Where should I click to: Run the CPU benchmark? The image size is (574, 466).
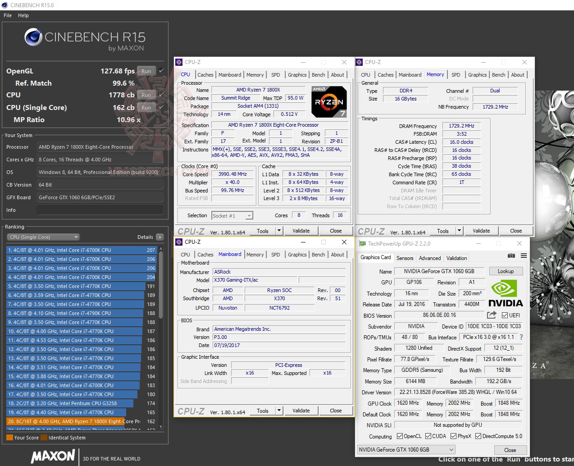[x=146, y=95]
